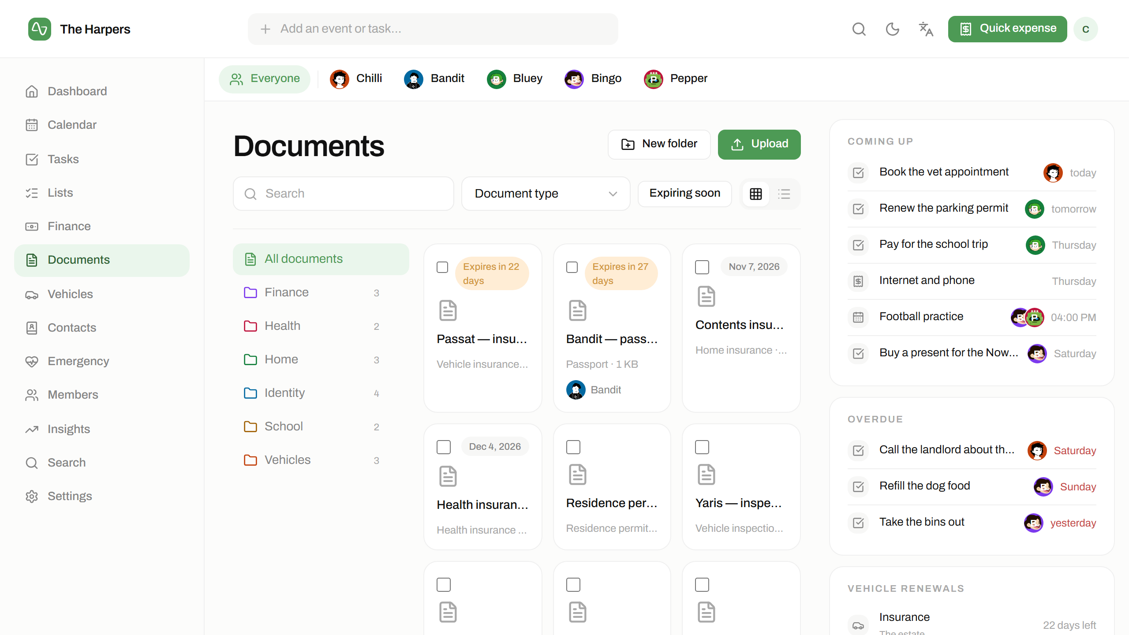Open the School folder
The height and width of the screenshot is (635, 1129).
click(321, 426)
